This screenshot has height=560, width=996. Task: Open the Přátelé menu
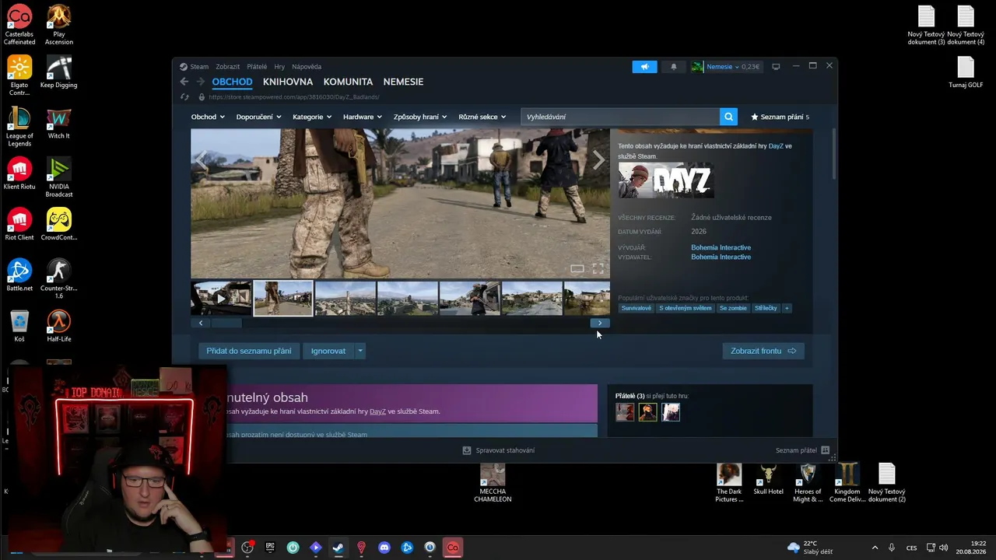tap(257, 67)
